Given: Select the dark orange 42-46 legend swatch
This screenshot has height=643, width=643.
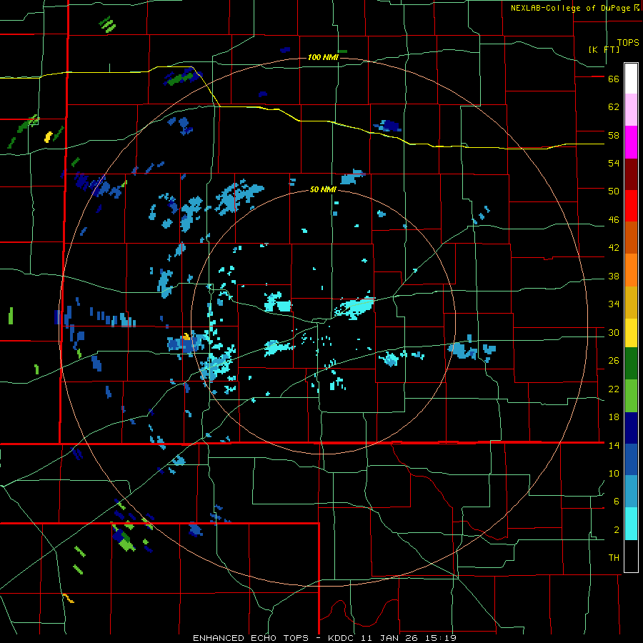Looking at the screenshot, I should tap(631, 237).
